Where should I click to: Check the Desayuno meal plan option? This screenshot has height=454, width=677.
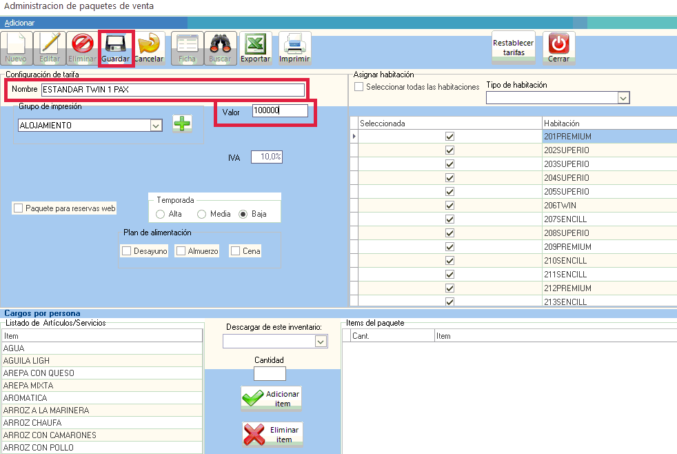pyautogui.click(x=126, y=251)
